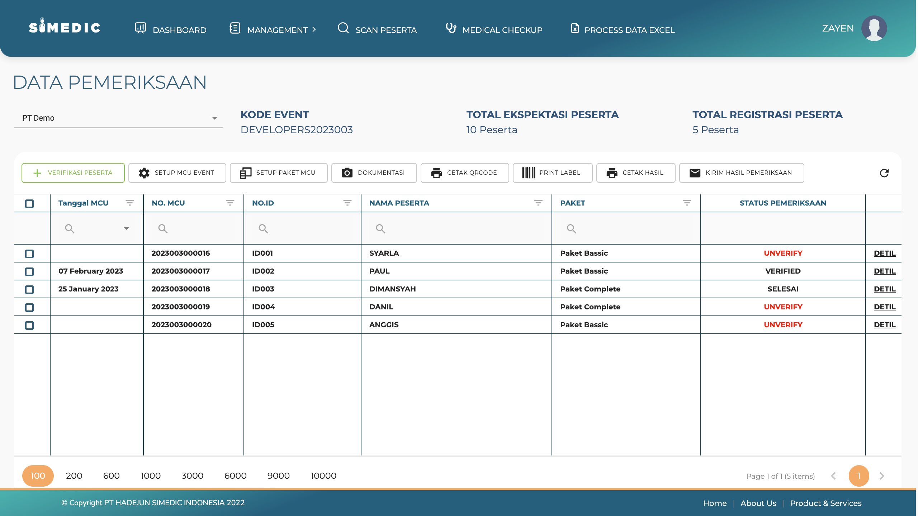Screen dimensions: 918x516
Task: Click the Kirim Hasil Pemeriksaan envelope icon
Action: click(695, 173)
